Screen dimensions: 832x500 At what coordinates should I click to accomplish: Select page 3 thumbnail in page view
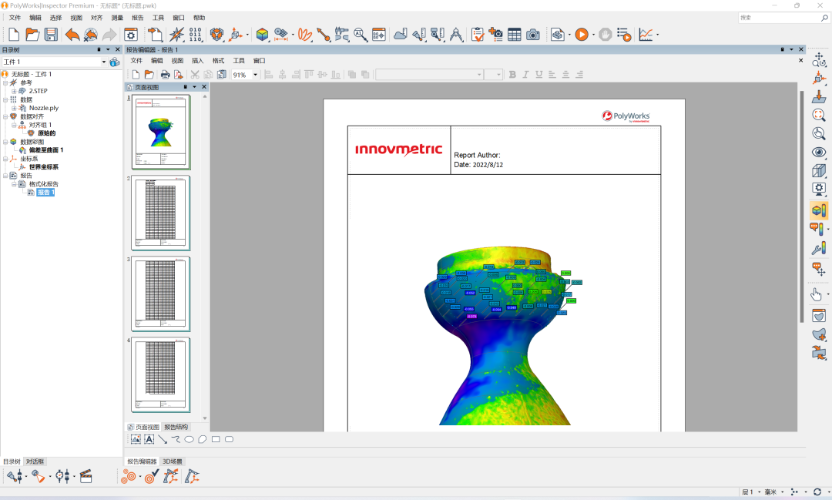(160, 294)
